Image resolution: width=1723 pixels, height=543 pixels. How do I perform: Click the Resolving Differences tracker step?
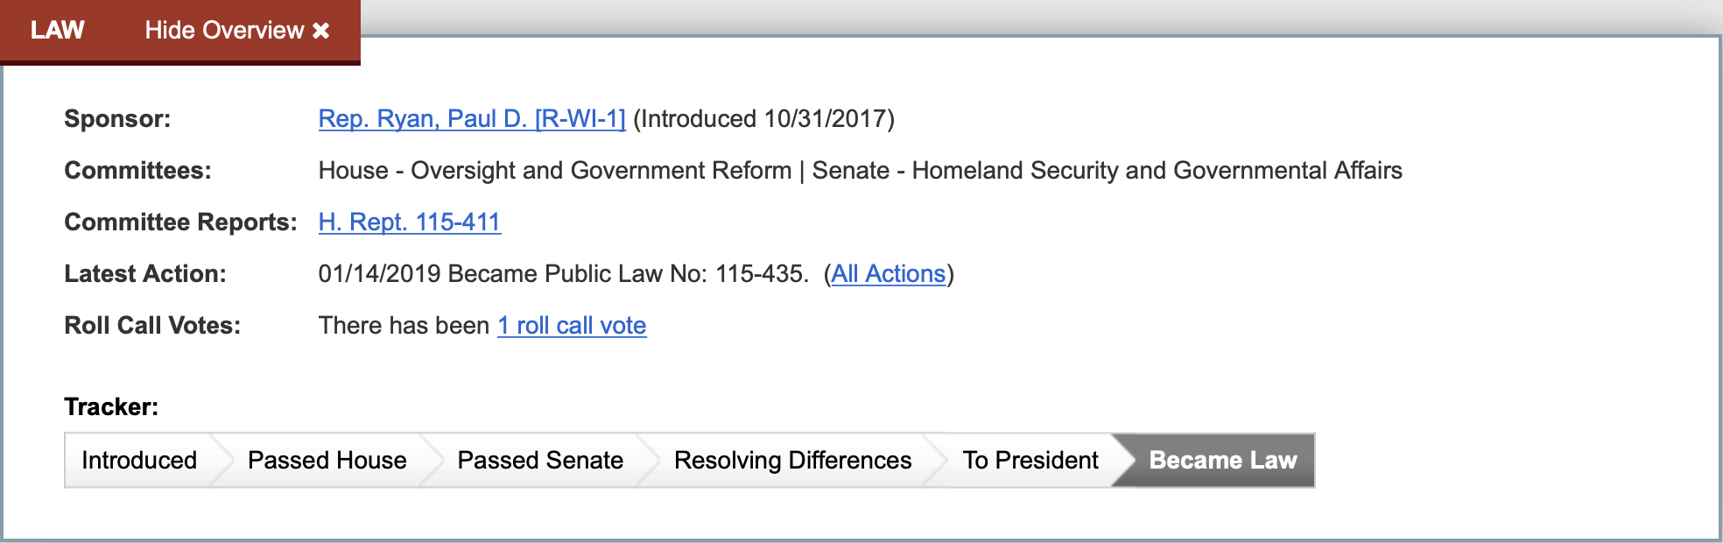point(792,461)
